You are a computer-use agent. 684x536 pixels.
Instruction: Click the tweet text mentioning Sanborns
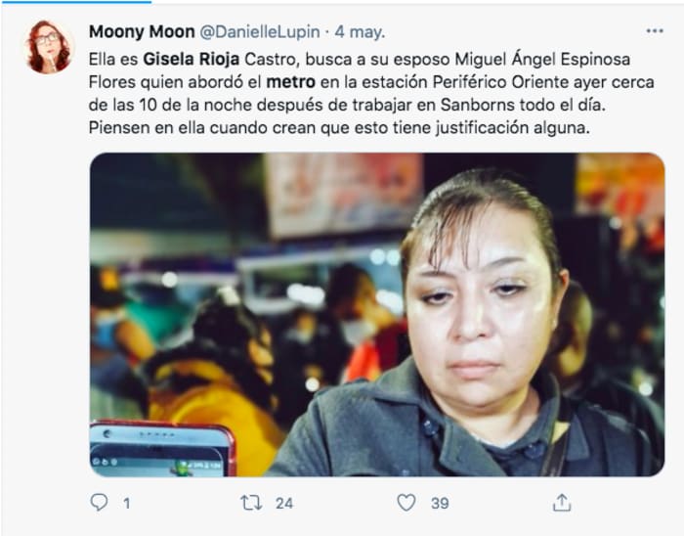[x=347, y=105]
